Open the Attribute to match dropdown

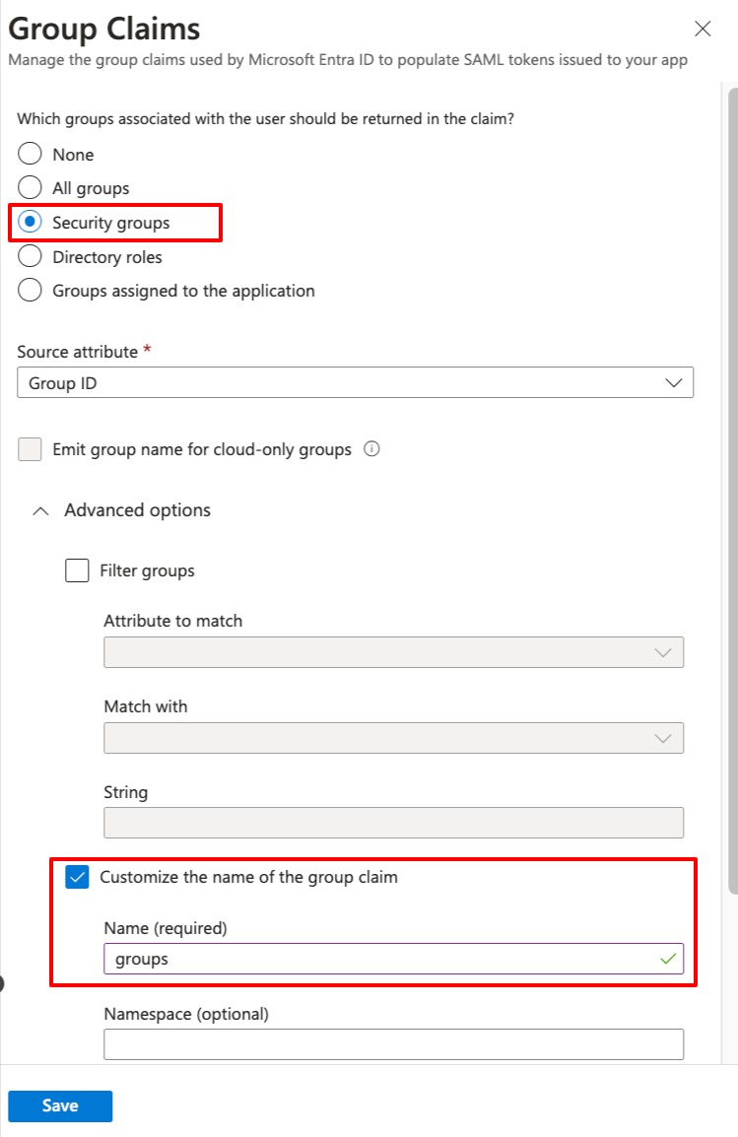click(x=393, y=652)
